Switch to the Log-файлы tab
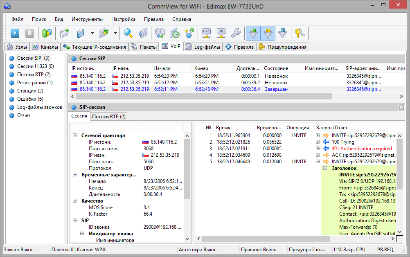This screenshot has width=410, height=257. coord(203,47)
